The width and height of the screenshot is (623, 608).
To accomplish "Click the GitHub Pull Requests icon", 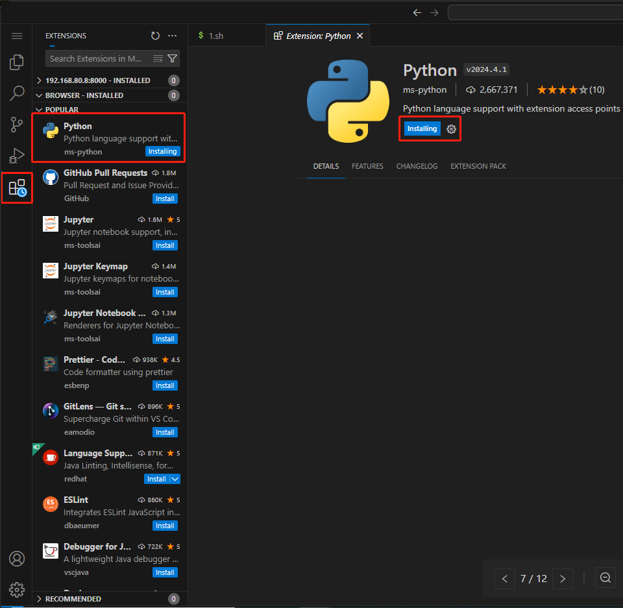I will (51, 177).
